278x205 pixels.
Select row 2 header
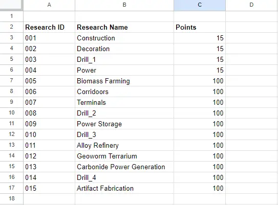pyautogui.click(x=12, y=27)
